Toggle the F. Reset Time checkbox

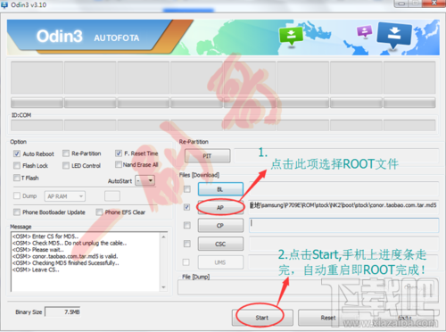pos(119,153)
